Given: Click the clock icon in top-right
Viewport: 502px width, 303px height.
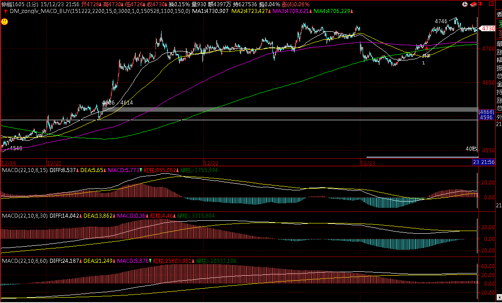Looking at the screenshot, I should click(465, 4).
